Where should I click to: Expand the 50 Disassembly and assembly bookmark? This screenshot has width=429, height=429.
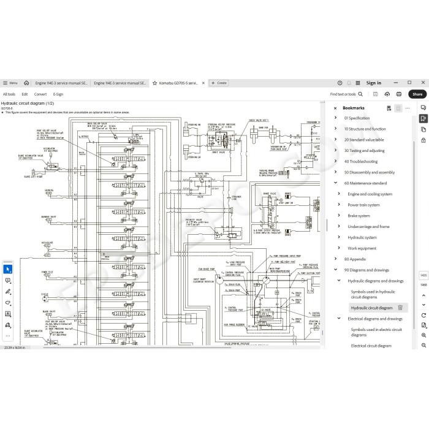[x=336, y=172]
